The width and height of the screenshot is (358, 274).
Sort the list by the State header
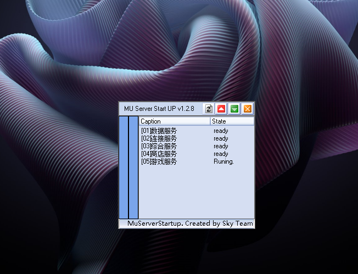[x=232, y=121]
